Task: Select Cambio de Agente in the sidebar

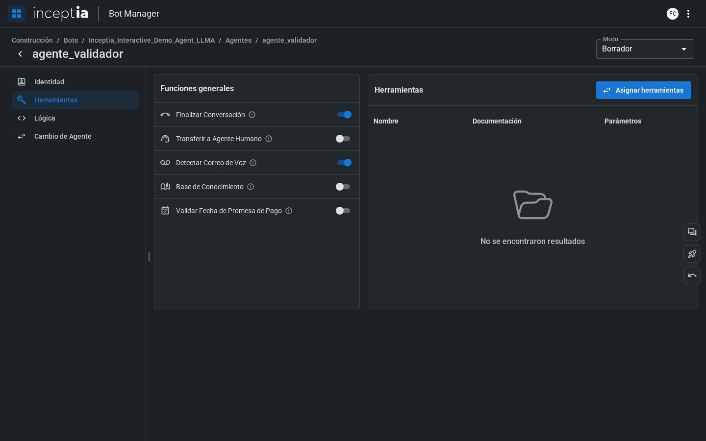Action: pos(76,136)
